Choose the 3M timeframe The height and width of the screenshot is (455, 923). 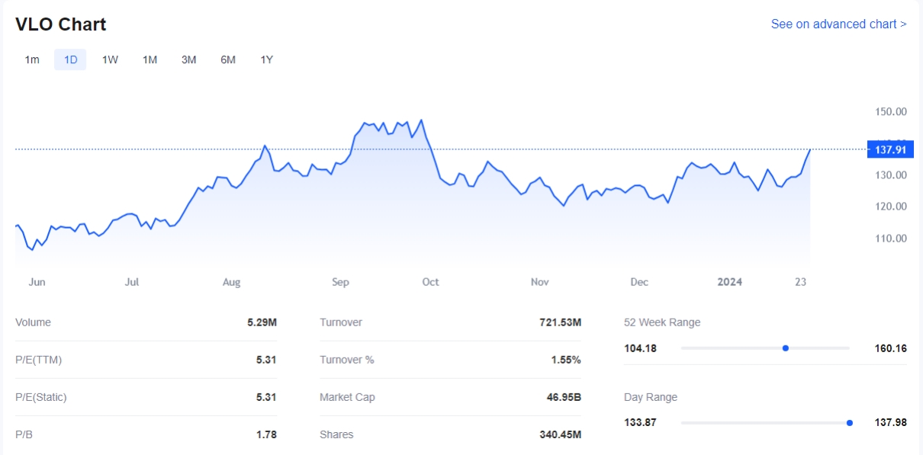(188, 59)
